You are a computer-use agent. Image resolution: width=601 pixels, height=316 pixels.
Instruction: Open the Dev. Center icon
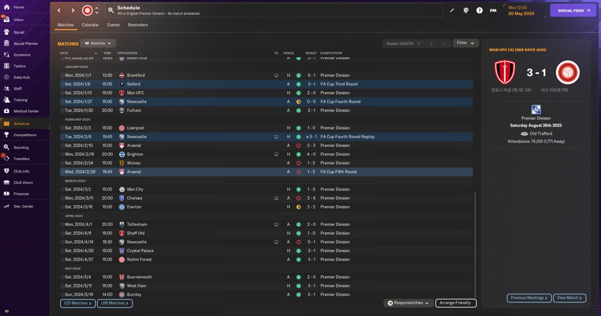tap(7, 207)
